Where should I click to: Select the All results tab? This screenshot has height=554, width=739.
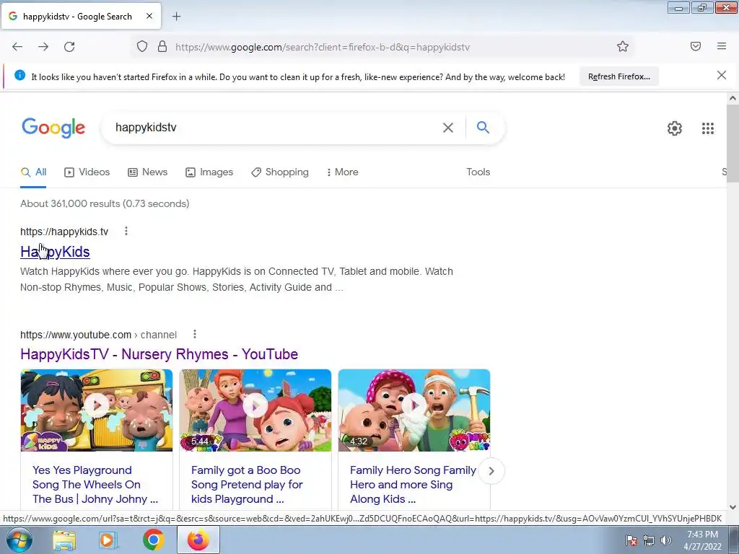pyautogui.click(x=33, y=172)
